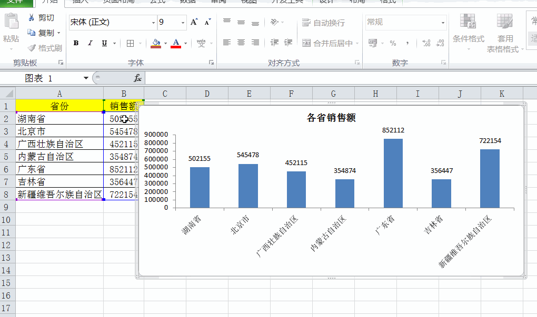Increase font size with the large A icon

point(194,22)
